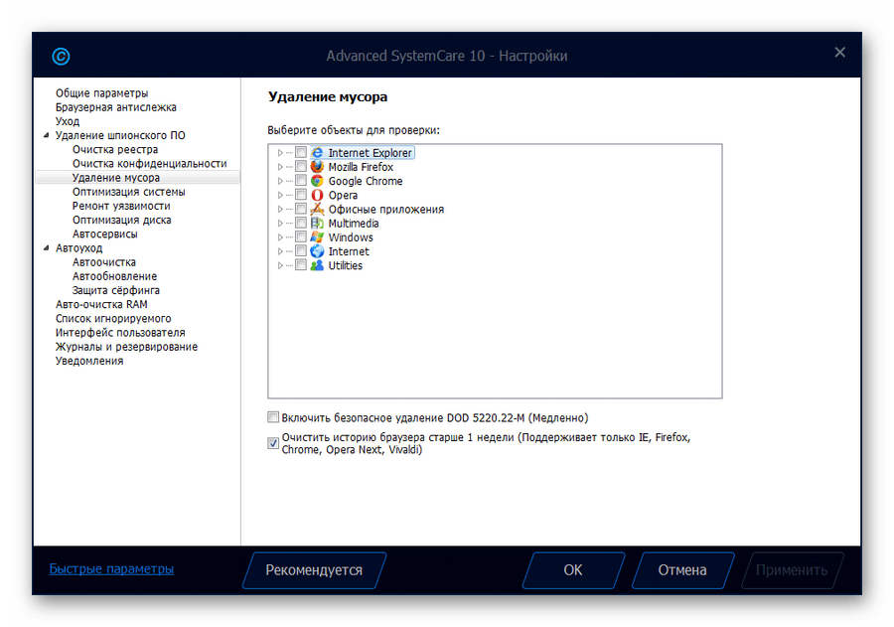
Task: Click the Multimedia category icon
Action: coord(318,224)
